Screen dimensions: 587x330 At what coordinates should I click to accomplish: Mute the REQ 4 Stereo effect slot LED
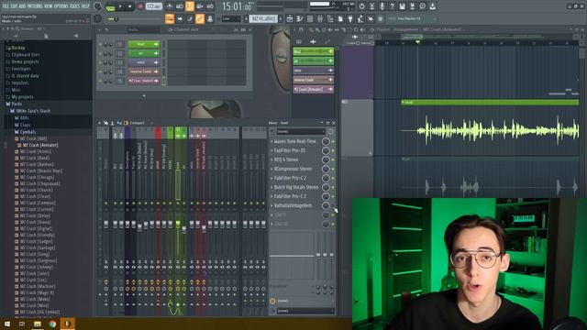333,159
